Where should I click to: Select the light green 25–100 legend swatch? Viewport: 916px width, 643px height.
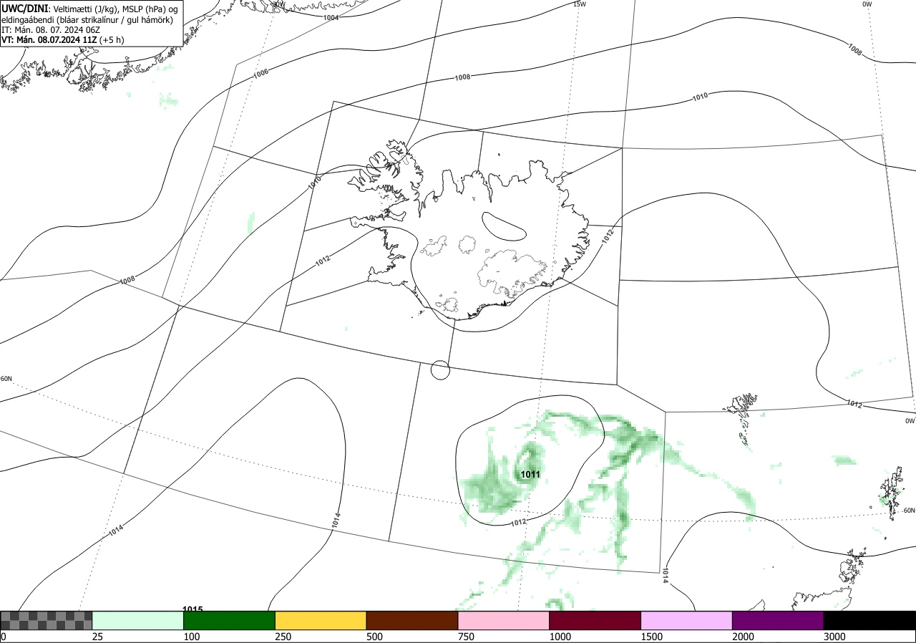(x=138, y=620)
